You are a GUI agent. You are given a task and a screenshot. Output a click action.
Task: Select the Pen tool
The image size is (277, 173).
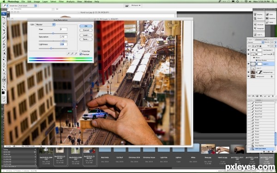pyautogui.click(x=4, y=64)
